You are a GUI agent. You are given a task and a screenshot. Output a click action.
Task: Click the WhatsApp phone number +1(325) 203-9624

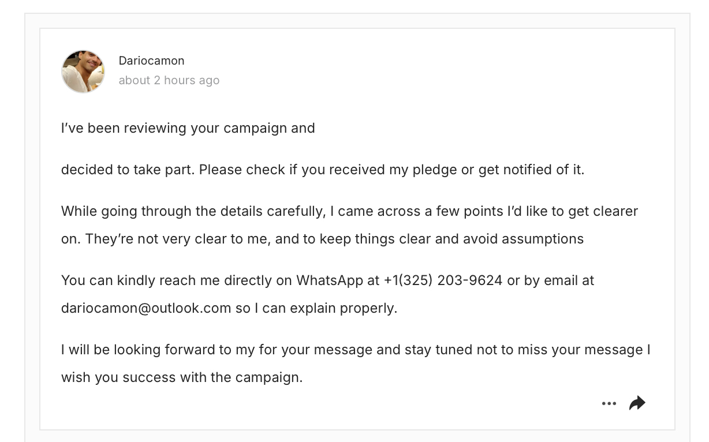[x=443, y=280]
